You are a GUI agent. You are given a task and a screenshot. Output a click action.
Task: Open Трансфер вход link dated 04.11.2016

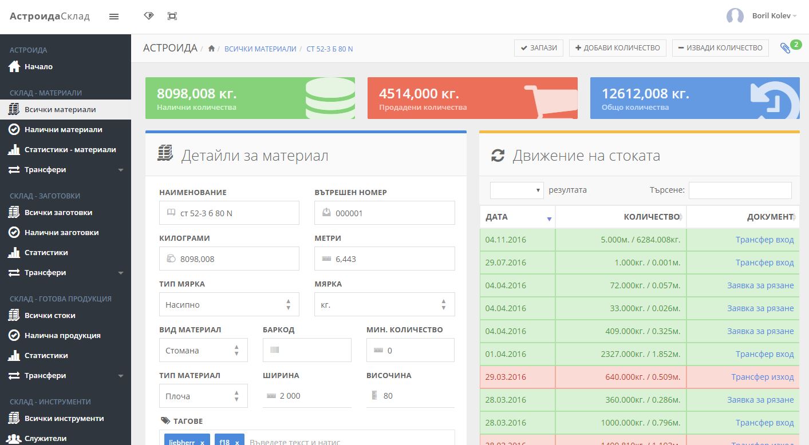(764, 240)
